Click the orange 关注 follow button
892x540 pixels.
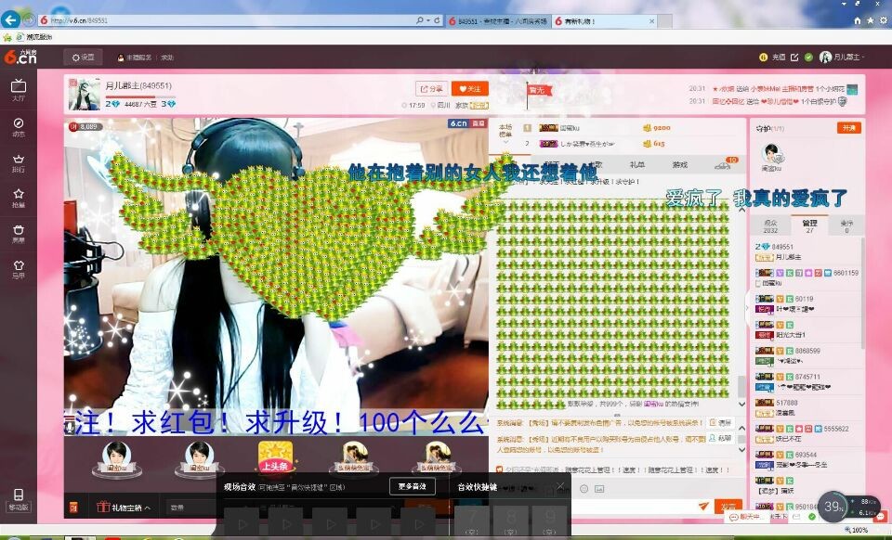[x=470, y=88]
